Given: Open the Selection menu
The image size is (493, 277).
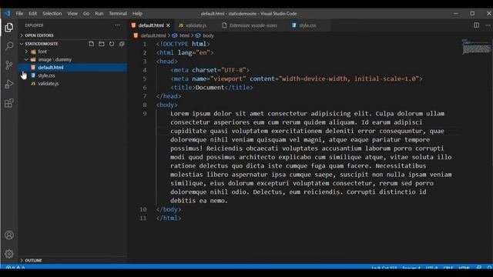Looking at the screenshot, I should point(52,14).
